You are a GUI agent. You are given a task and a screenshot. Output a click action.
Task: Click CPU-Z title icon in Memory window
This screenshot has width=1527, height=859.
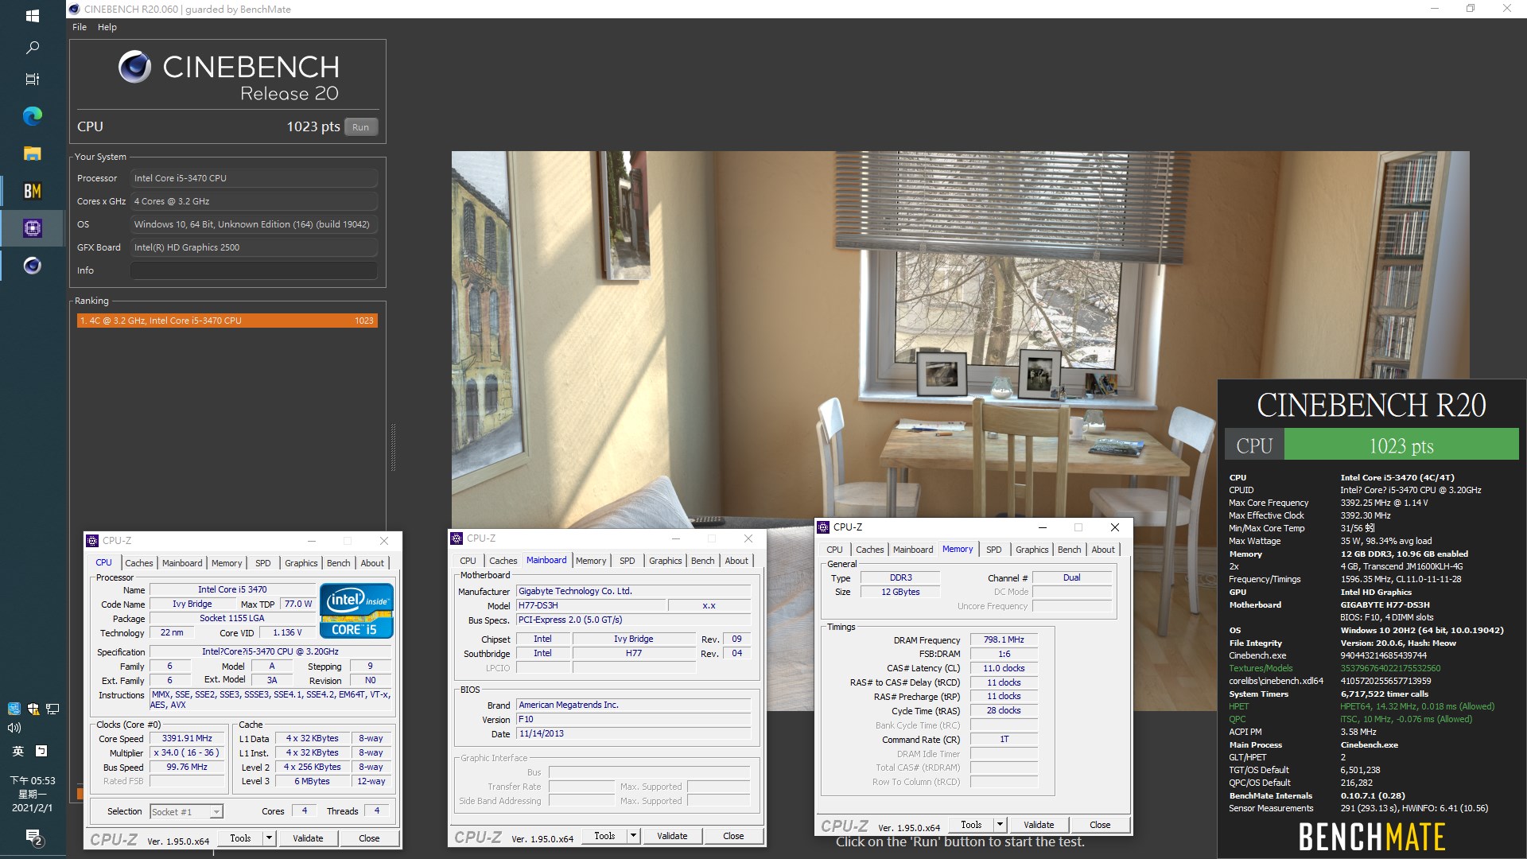[823, 527]
